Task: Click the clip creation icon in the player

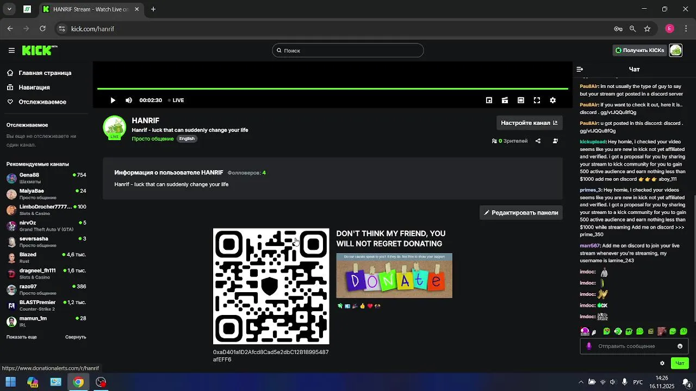Action: pyautogui.click(x=505, y=100)
